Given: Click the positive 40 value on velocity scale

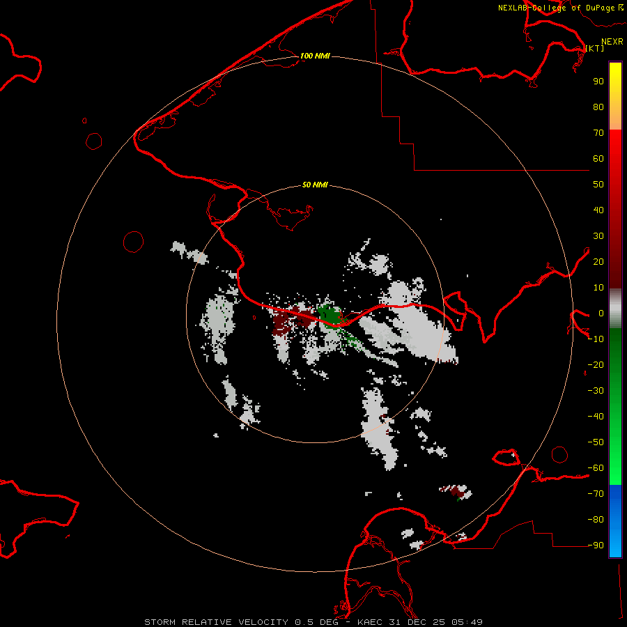Looking at the screenshot, I should tap(598, 210).
